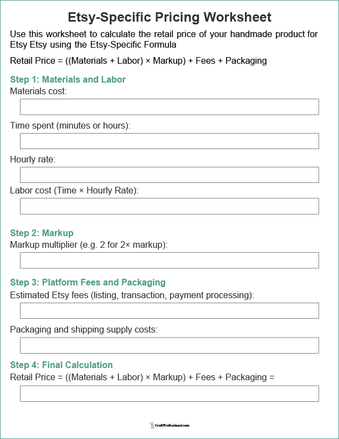Click the Markup multiplier input box

coord(169,261)
